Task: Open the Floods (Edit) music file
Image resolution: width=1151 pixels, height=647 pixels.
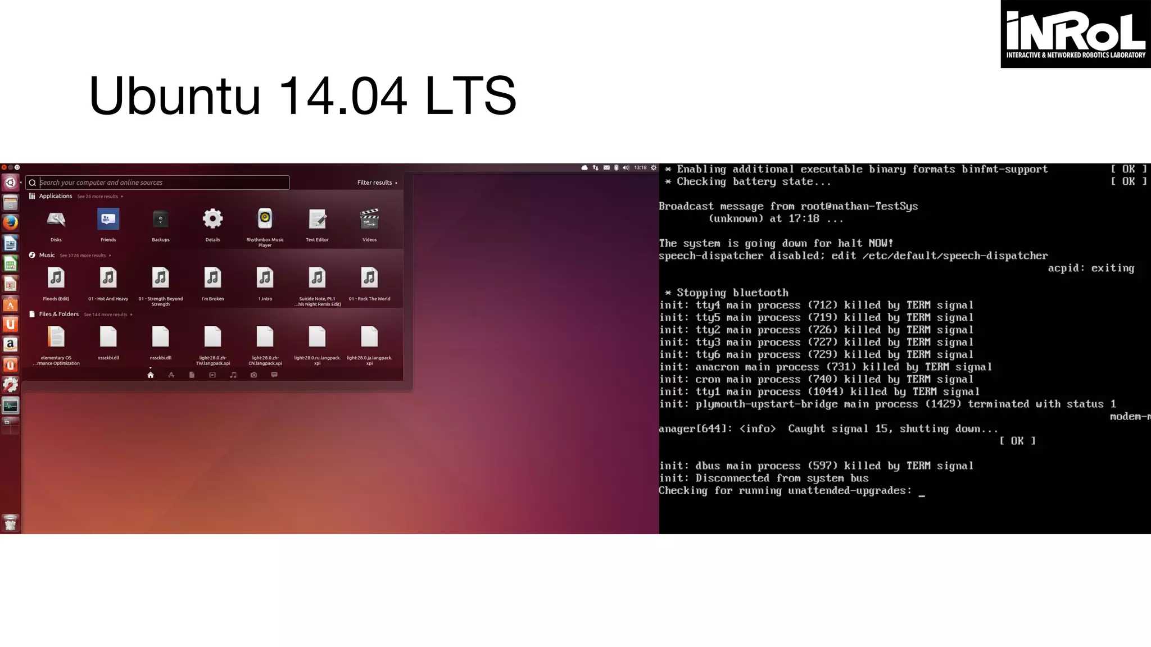Action: click(56, 284)
